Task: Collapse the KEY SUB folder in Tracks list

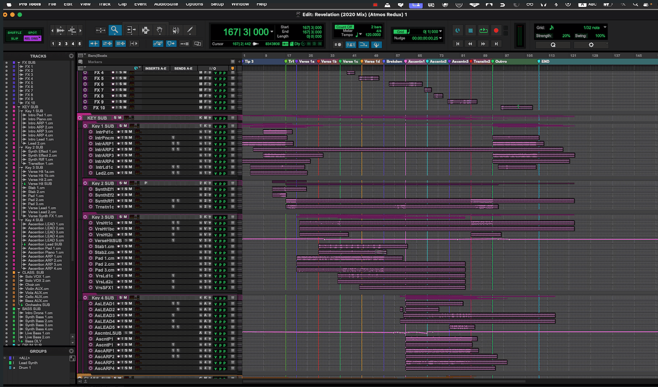Action: click(19, 107)
